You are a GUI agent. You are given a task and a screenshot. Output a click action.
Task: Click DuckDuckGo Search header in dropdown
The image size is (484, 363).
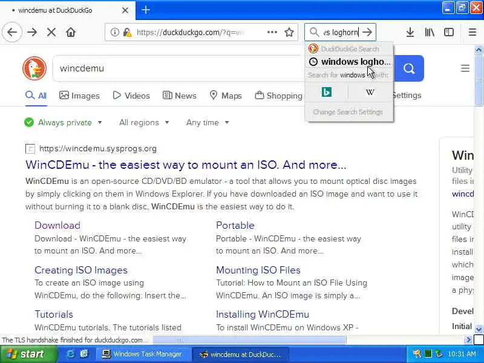[350, 49]
